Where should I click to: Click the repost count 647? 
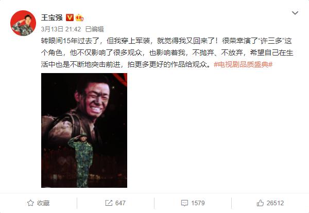tap(120, 203)
